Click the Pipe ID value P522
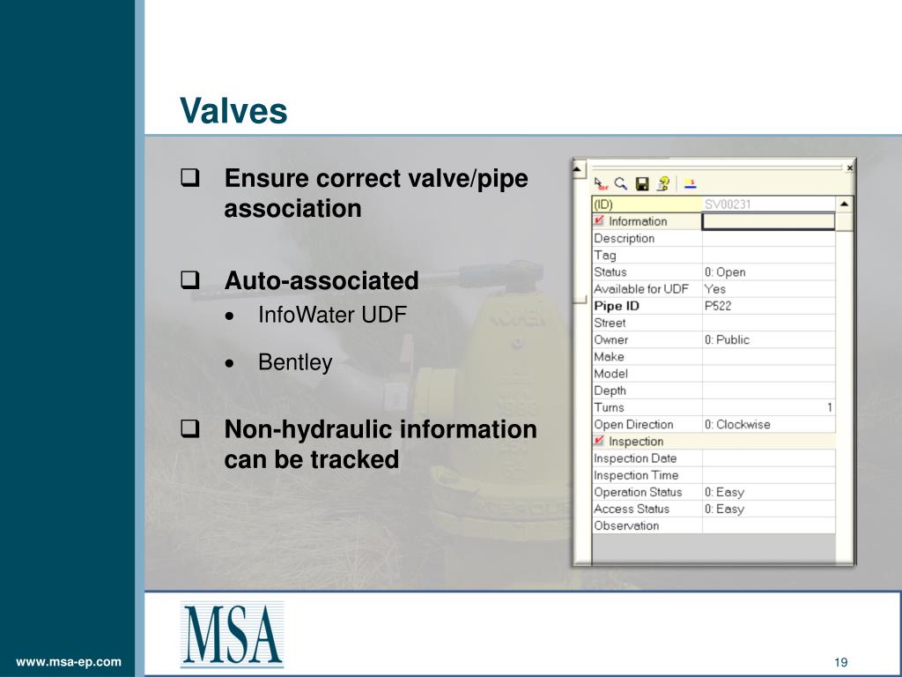 768,306
